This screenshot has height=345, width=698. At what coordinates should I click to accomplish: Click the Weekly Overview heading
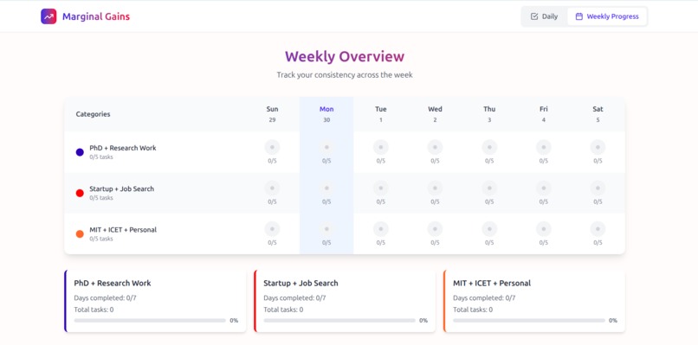click(x=345, y=56)
